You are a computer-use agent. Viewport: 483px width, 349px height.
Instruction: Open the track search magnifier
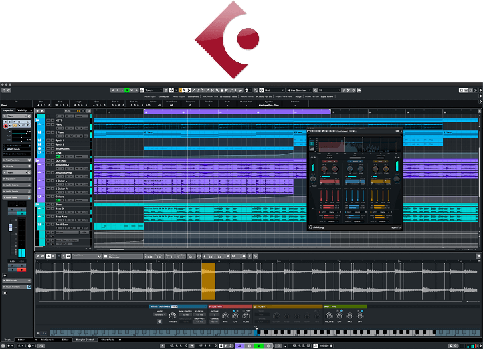pyautogui.click(x=88, y=111)
